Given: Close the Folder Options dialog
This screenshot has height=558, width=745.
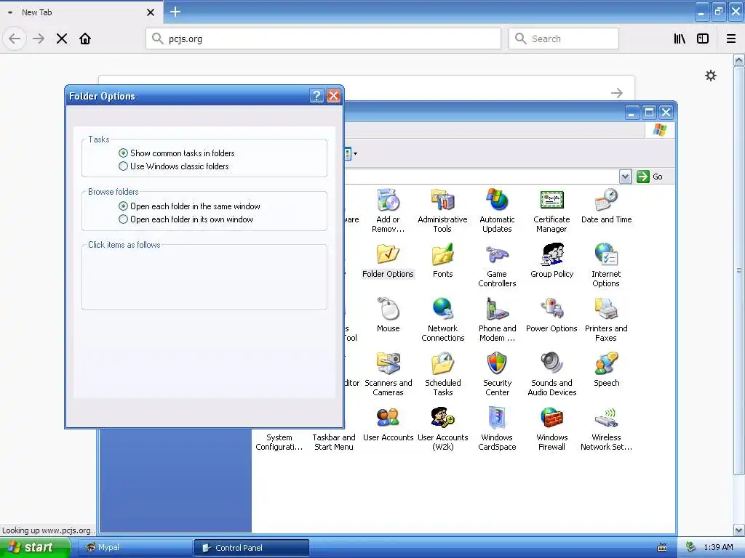Looking at the screenshot, I should 333,96.
